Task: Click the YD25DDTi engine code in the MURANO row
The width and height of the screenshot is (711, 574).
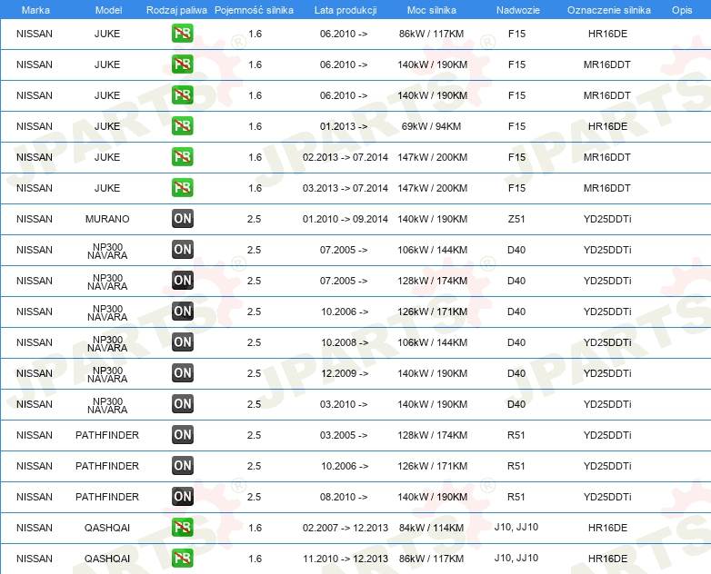Action: tap(607, 219)
